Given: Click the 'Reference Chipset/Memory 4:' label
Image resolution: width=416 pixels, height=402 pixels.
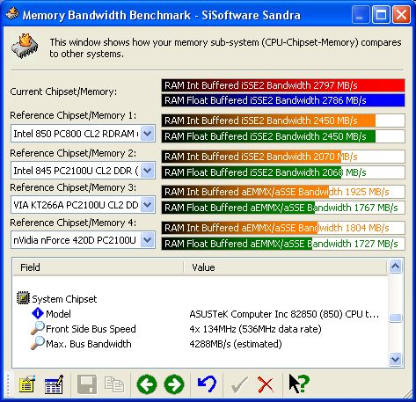Looking at the screenshot, I should (73, 223).
